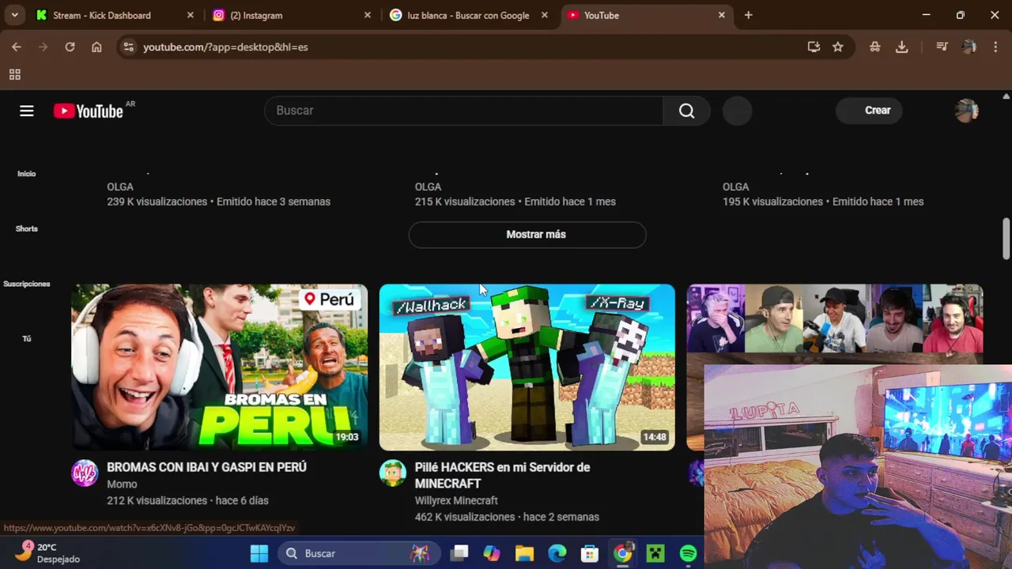Open Task View from the taskbar
The image size is (1012, 569).
tap(459, 553)
